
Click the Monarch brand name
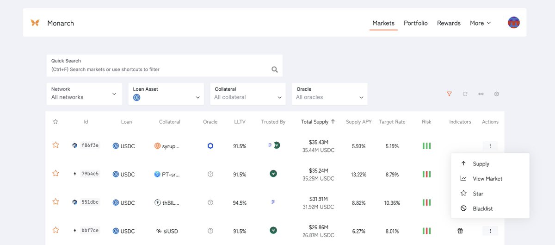click(61, 23)
